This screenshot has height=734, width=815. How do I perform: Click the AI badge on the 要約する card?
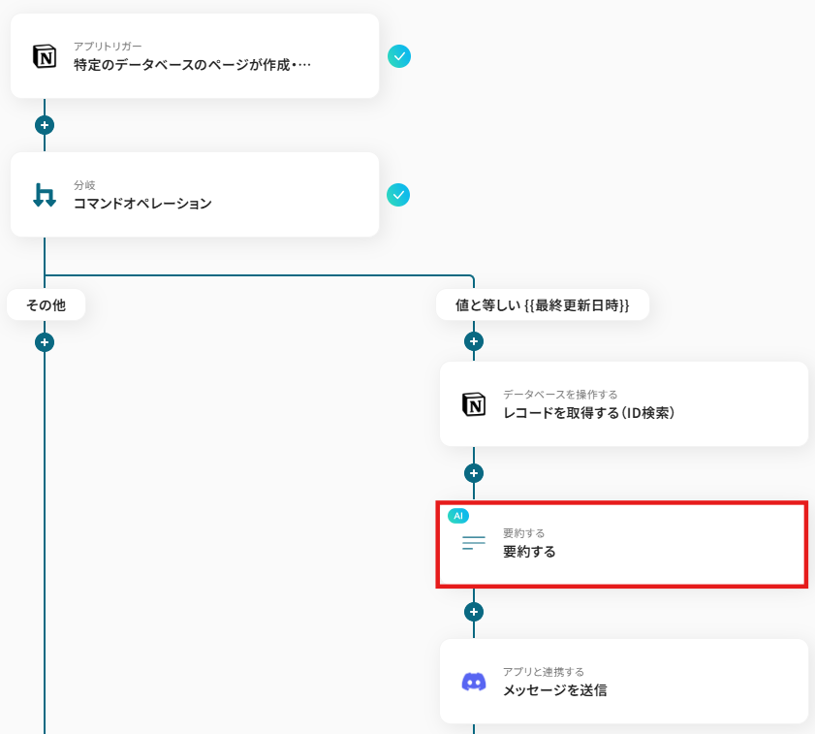pyautogui.click(x=458, y=516)
